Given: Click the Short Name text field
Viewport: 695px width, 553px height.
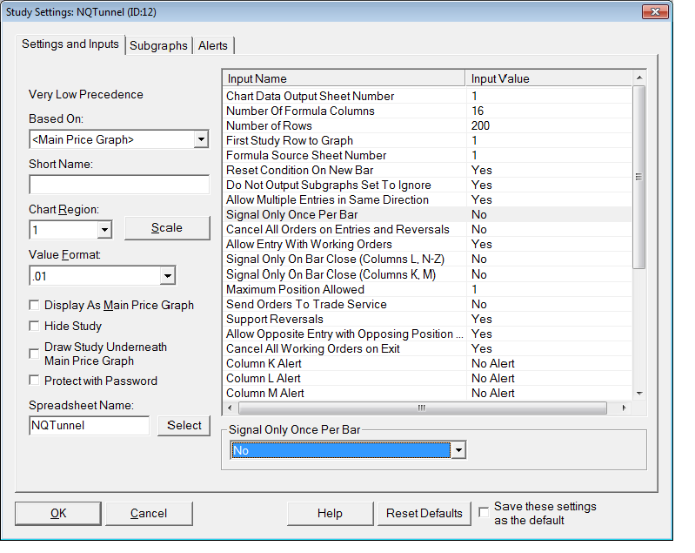Looking at the screenshot, I should pos(119,184).
